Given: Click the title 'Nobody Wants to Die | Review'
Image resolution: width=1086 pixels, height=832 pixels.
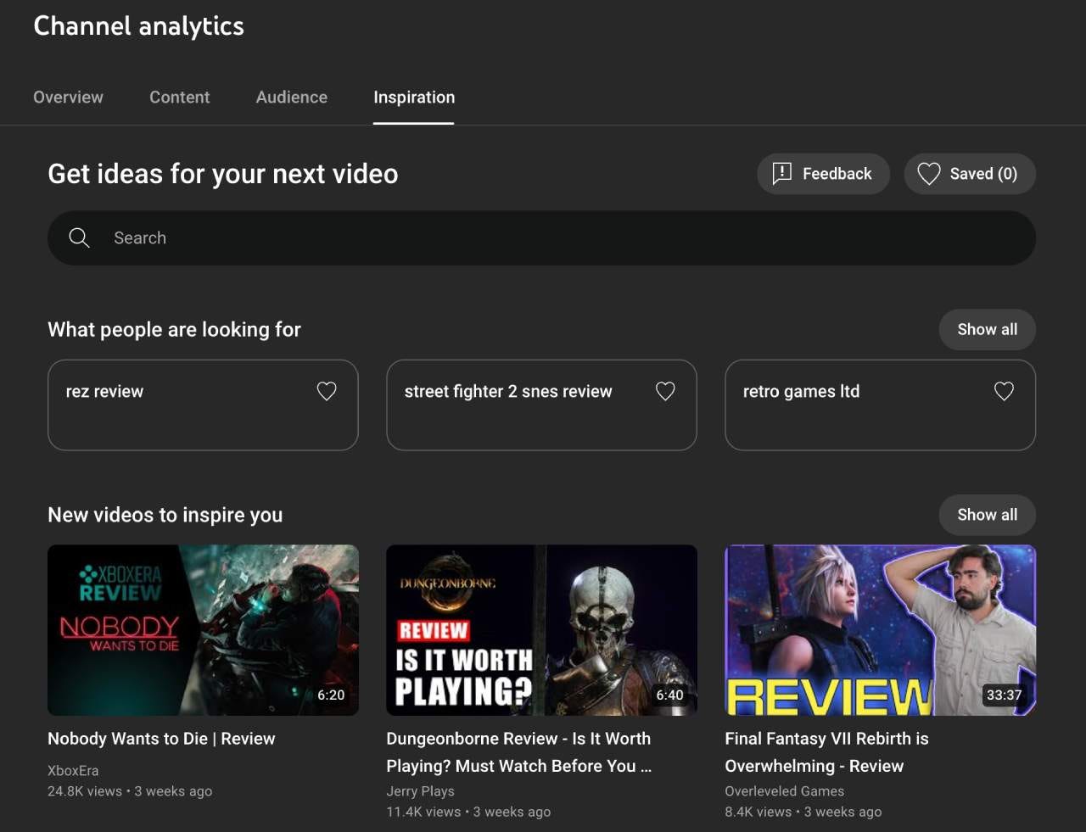Looking at the screenshot, I should 161,739.
